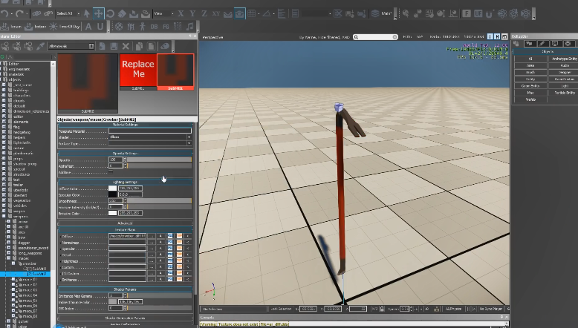Click the Diffuse Color white swatch
578x328 pixels.
(113, 188)
